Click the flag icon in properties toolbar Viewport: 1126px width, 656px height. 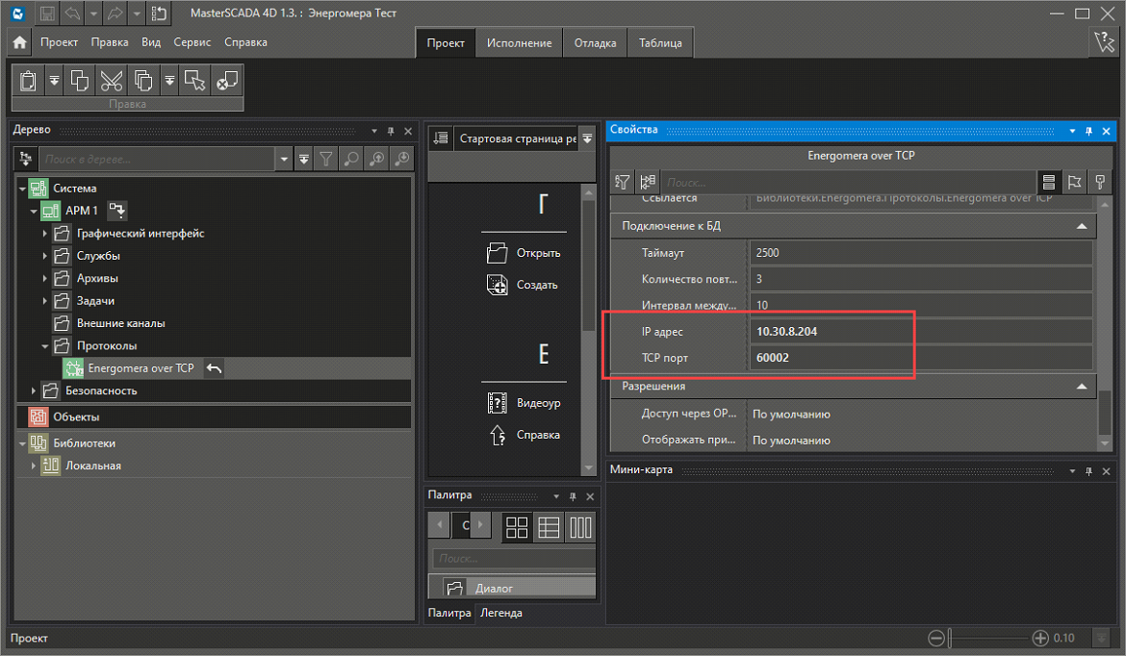pyautogui.click(x=1074, y=182)
